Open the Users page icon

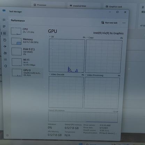(5, 53)
